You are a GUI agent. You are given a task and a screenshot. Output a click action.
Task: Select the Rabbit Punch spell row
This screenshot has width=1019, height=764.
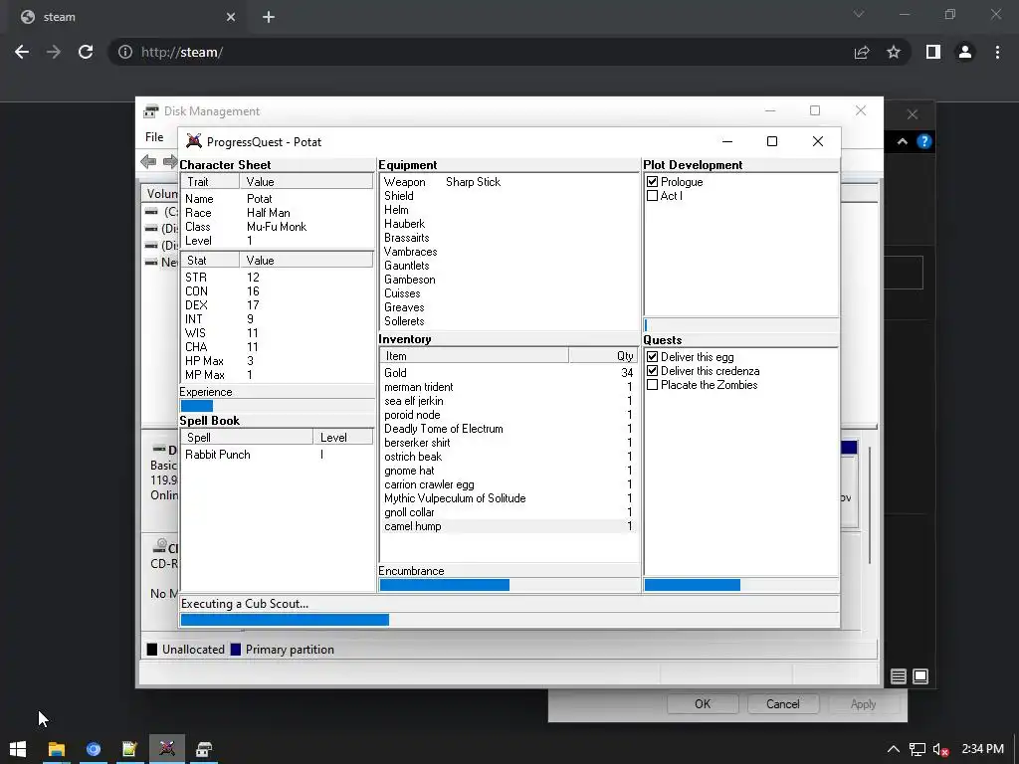[x=277, y=455]
